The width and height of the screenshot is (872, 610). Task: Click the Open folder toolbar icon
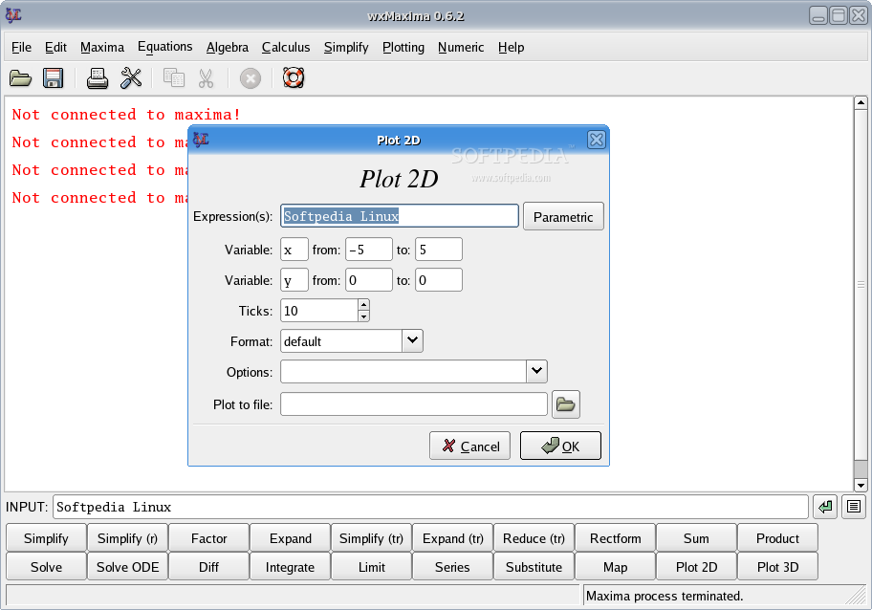point(21,78)
